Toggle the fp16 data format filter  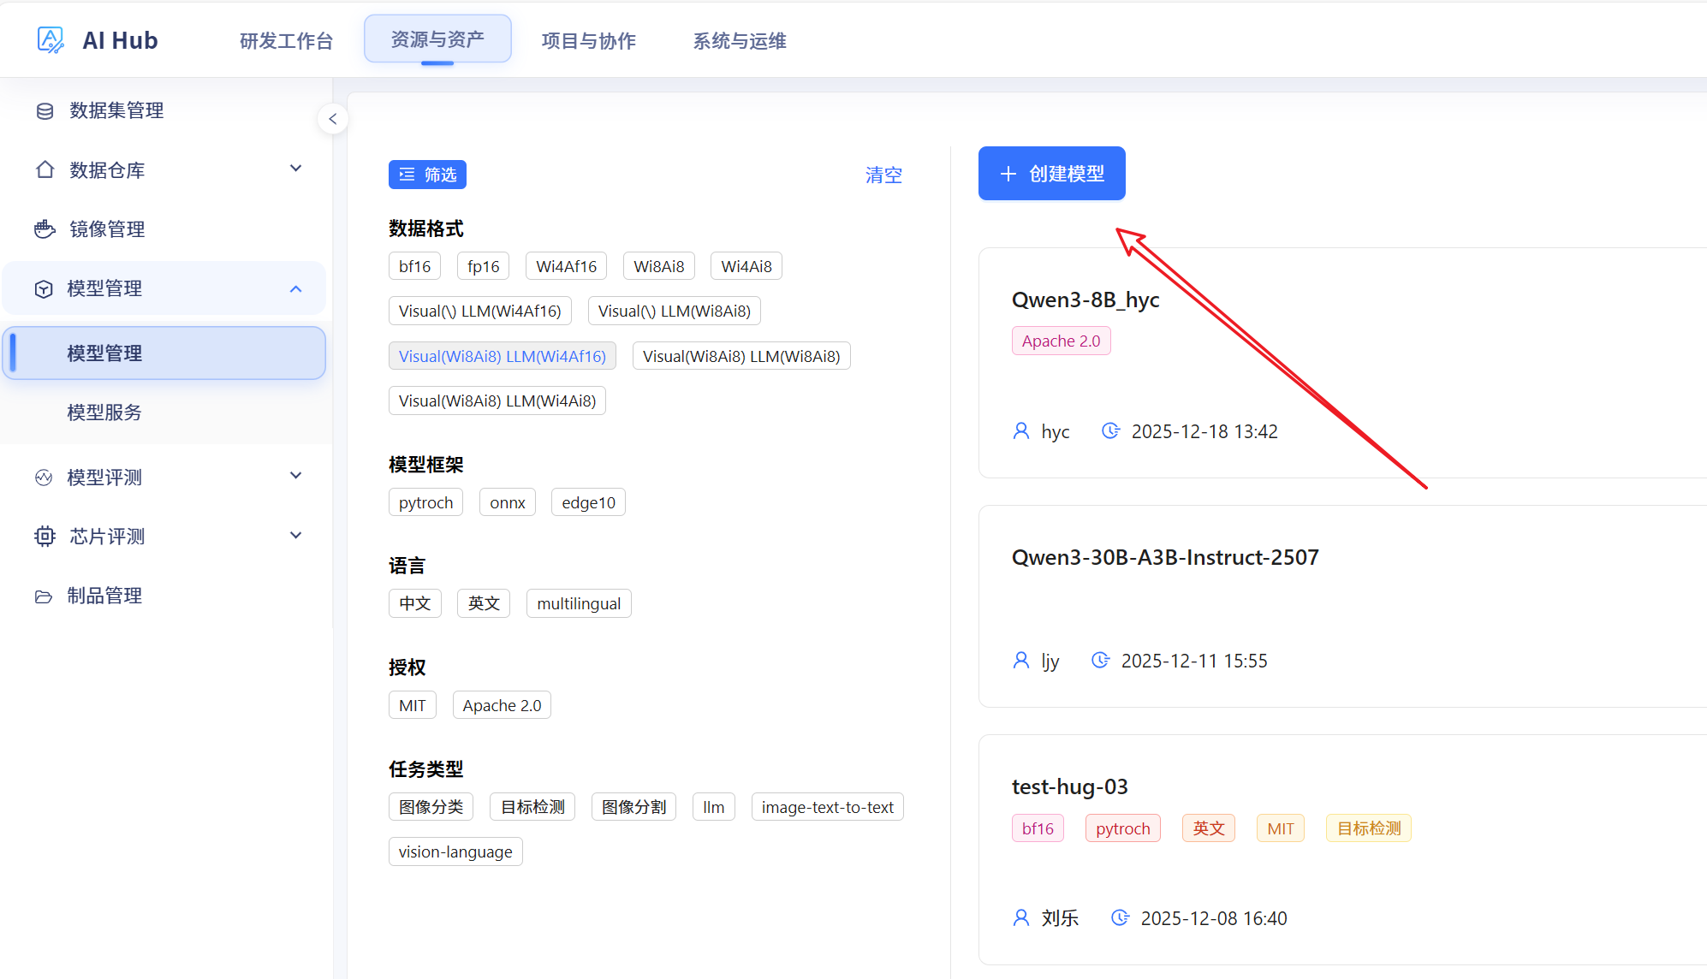tap(484, 266)
